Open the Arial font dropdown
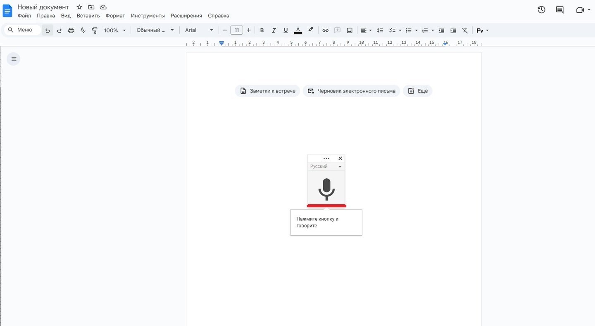The height and width of the screenshot is (326, 595). coord(199,30)
